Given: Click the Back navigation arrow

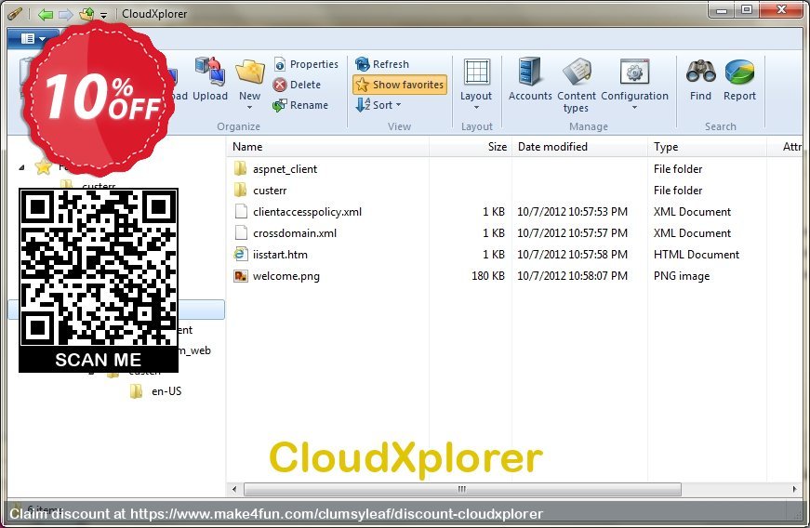Looking at the screenshot, I should click(46, 15).
